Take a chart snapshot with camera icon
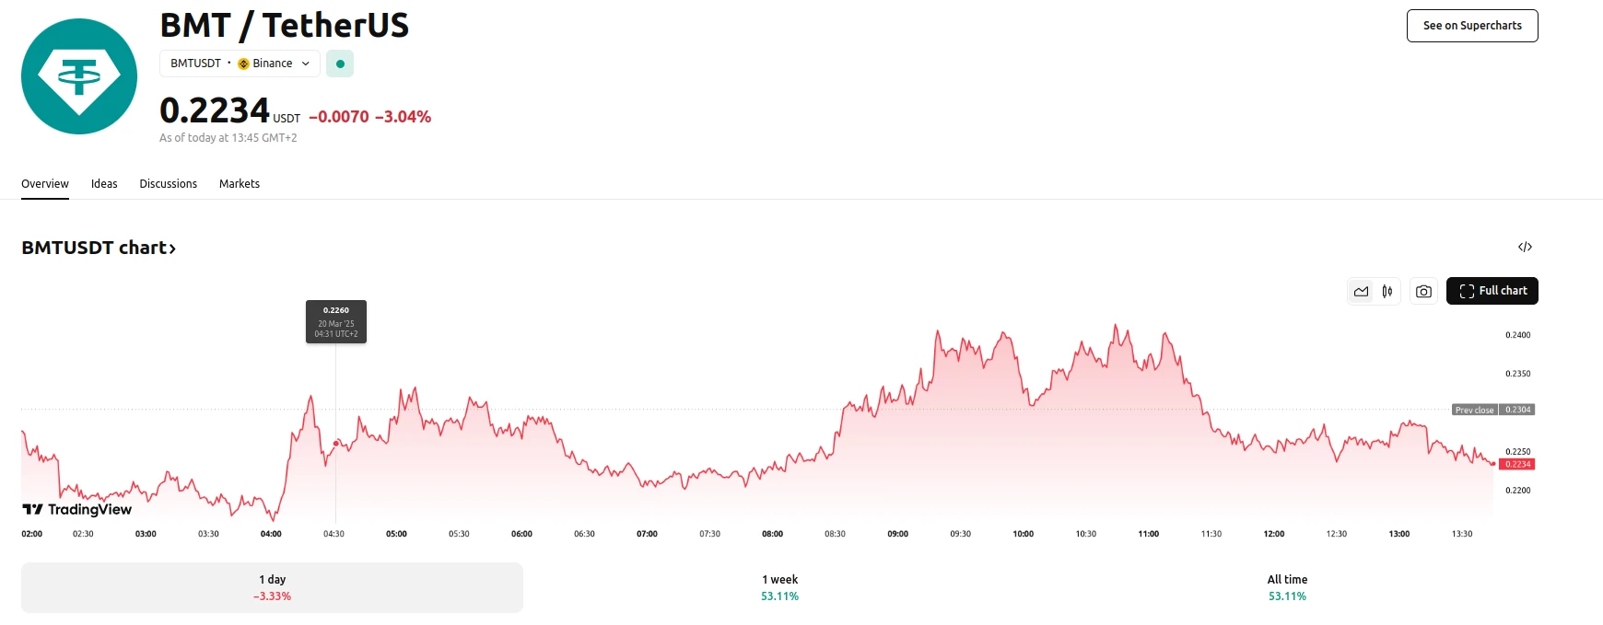Screen dimensions: 1603x625 [1423, 292]
